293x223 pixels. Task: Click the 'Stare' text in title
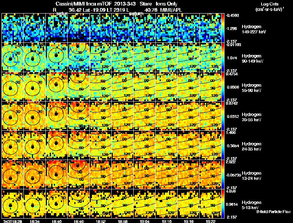[x=145, y=4]
